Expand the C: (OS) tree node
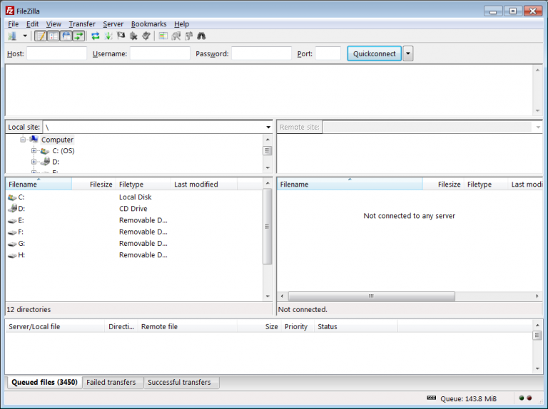This screenshot has height=409, width=548. (x=34, y=151)
